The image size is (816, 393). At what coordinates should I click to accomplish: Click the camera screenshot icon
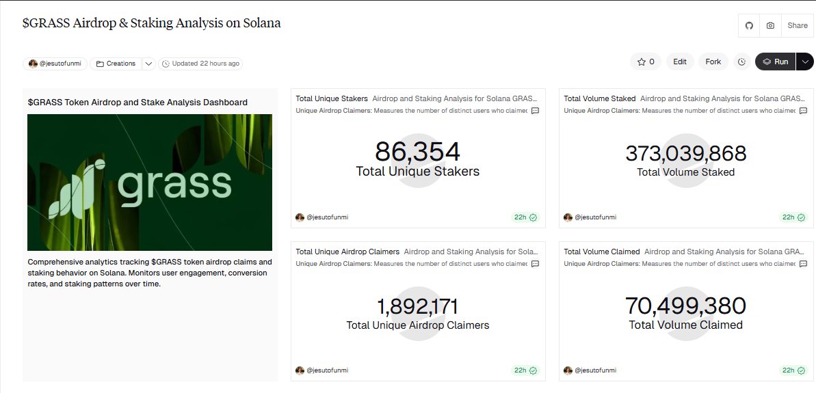coord(770,25)
